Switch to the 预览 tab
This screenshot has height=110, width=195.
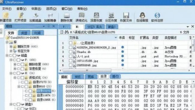pos(78,77)
